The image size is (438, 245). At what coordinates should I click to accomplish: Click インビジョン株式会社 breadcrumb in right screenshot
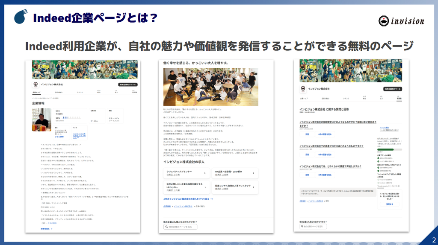[316, 201]
